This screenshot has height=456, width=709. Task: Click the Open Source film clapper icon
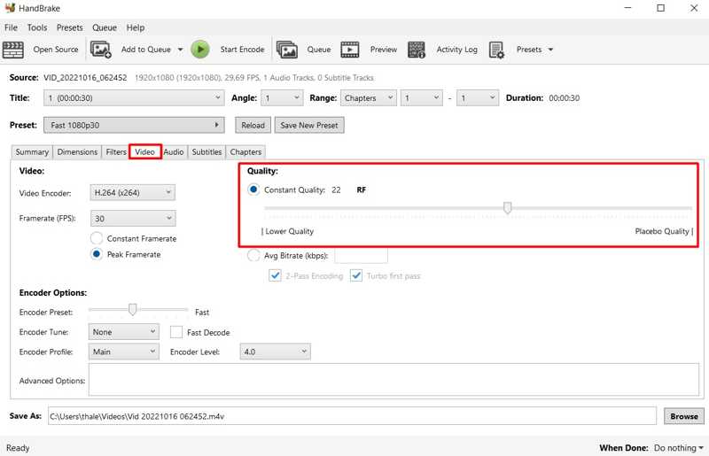click(x=13, y=50)
